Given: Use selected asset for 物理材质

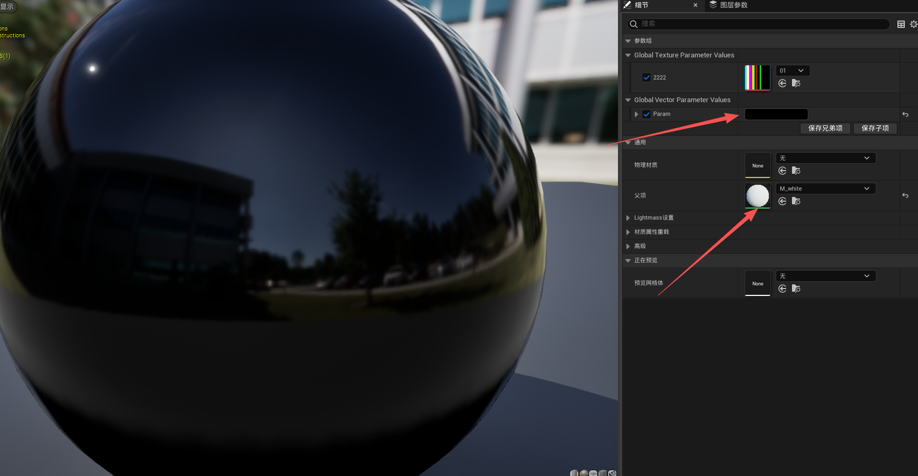Looking at the screenshot, I should (782, 171).
